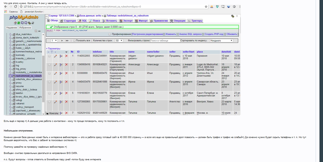Click the browser back arrow
323x162 pixels.
(6, 7)
